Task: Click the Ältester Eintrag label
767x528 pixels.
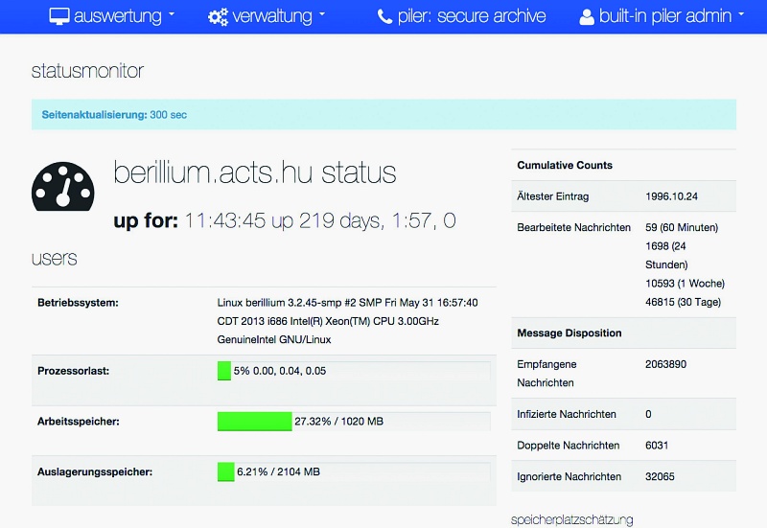Action: (553, 196)
